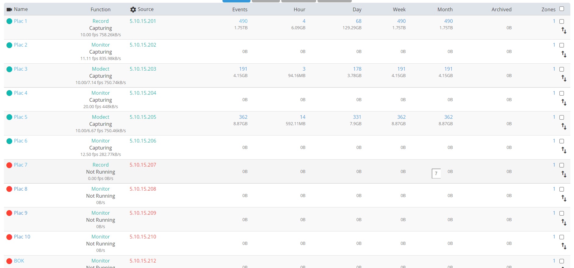Click the Function column header
Screen dimensions: 574x268
pos(100,9)
